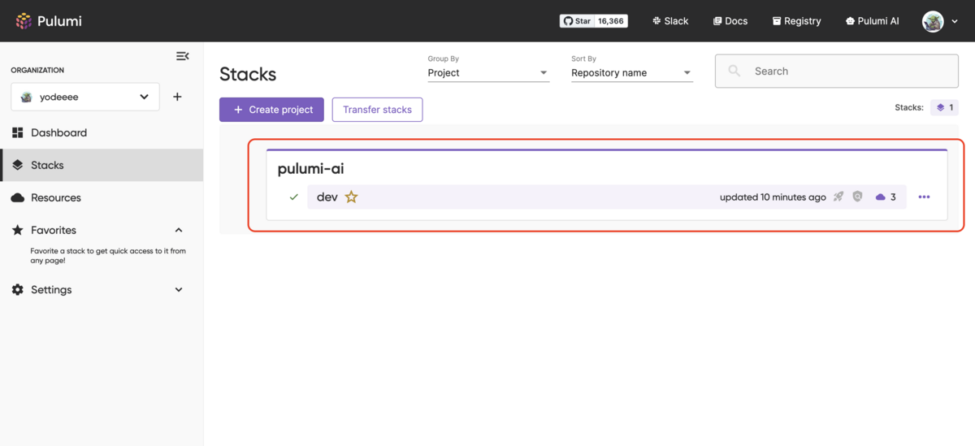Open the dev stack
Screen dimensions: 975x446
coord(327,197)
